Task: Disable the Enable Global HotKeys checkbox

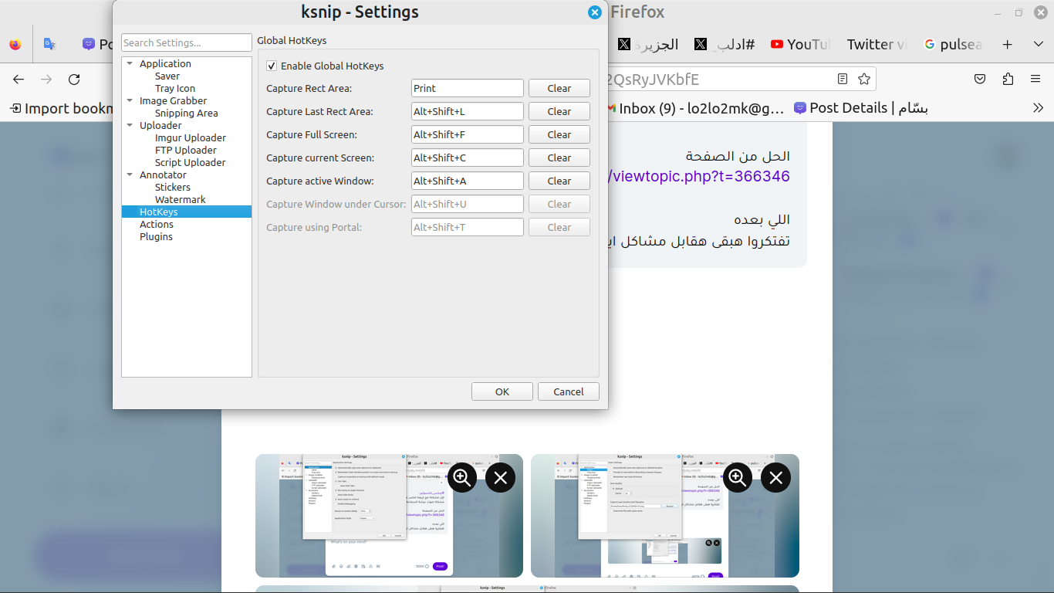Action: [x=271, y=66]
